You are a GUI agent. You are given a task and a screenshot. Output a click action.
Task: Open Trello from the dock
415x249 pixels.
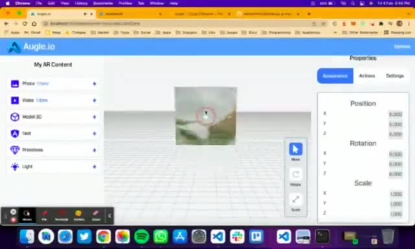coord(256,236)
